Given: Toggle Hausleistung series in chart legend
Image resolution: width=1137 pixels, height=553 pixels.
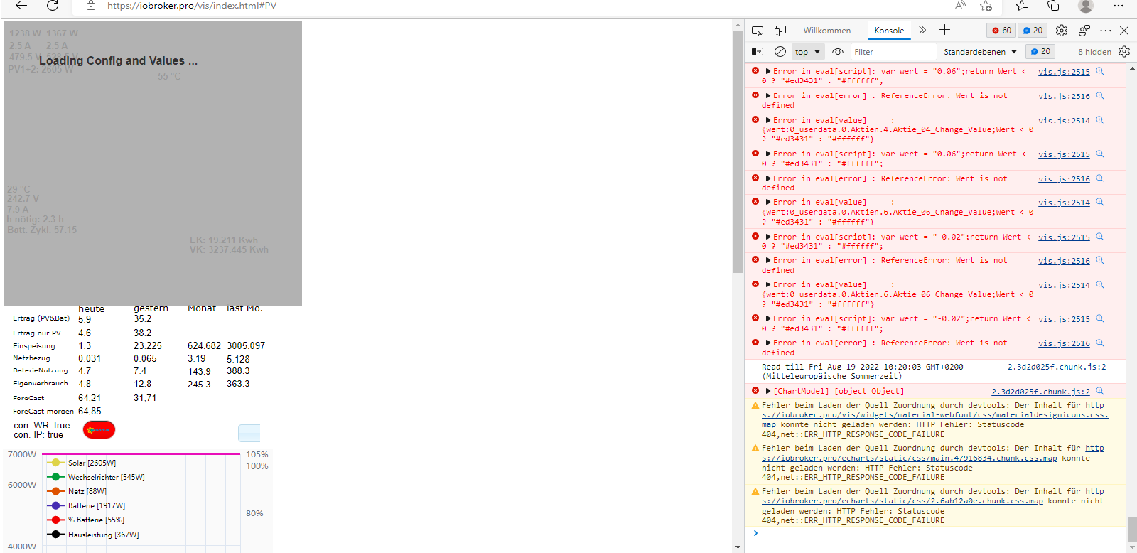Looking at the screenshot, I should [x=93, y=535].
